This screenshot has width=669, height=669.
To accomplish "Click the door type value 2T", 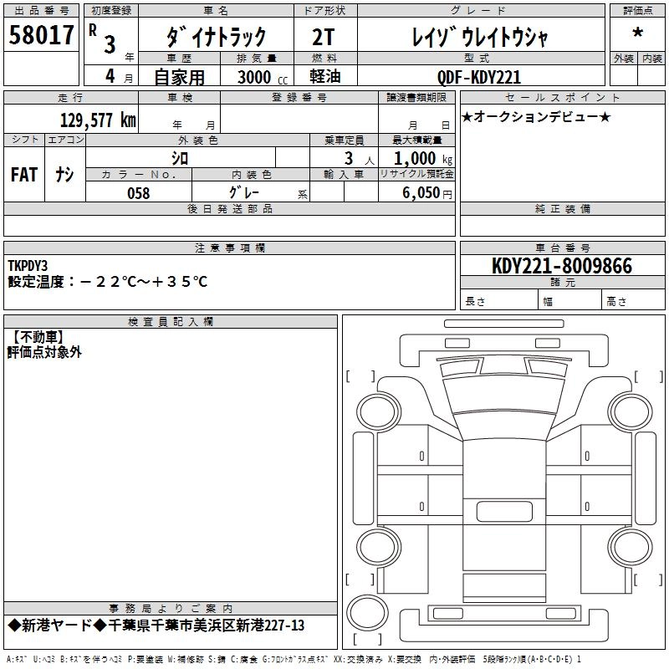I will [x=324, y=37].
